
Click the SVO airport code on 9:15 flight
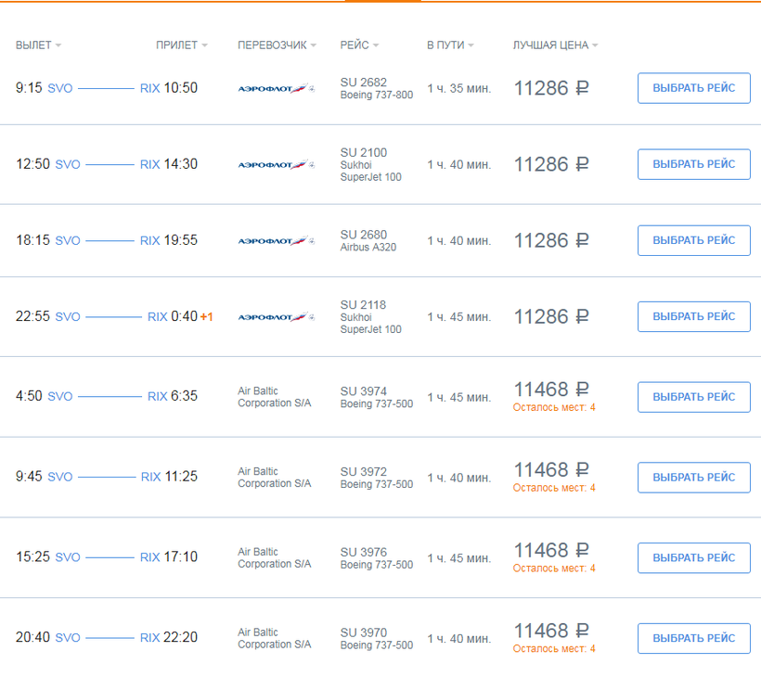click(59, 88)
